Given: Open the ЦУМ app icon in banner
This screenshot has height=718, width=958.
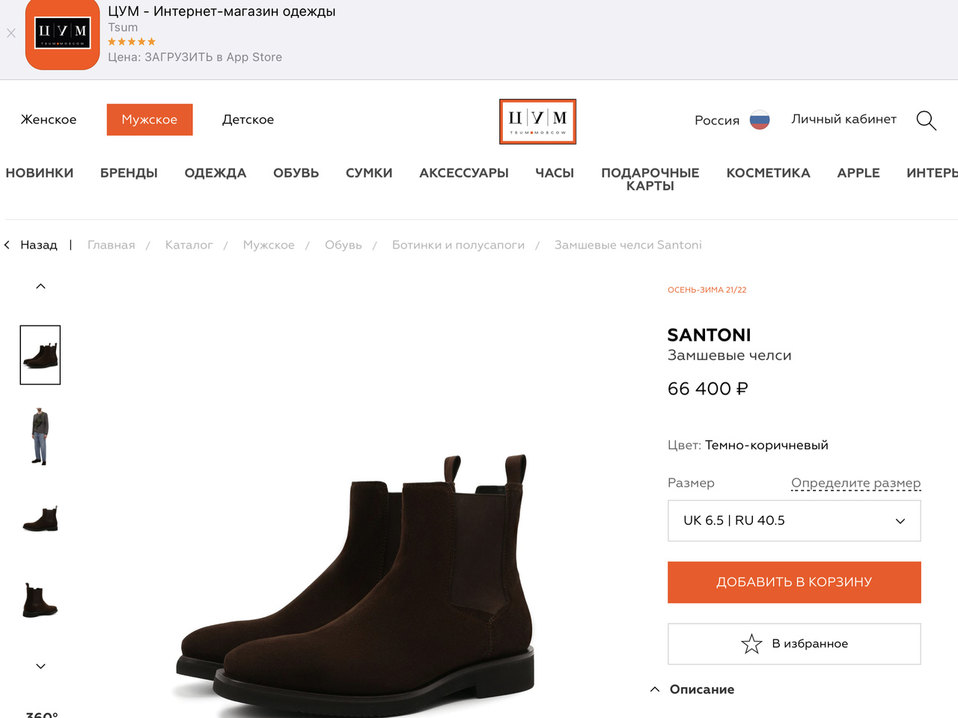Looking at the screenshot, I should coord(63,34).
